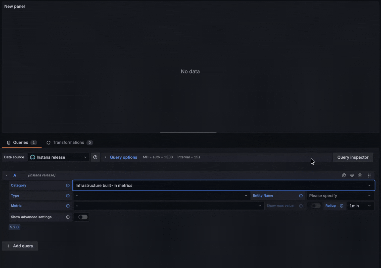Duplicate query A
Screen dimensions: 381x268
click(x=344, y=175)
